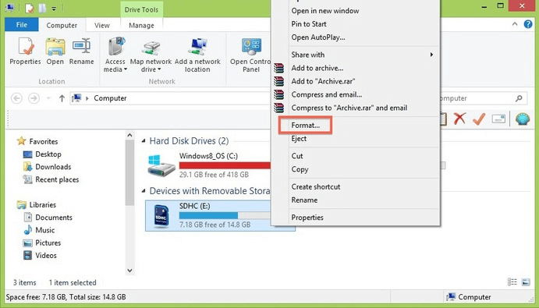Open Desktop in the navigation pane
This screenshot has width=539, height=308.
[x=48, y=154]
